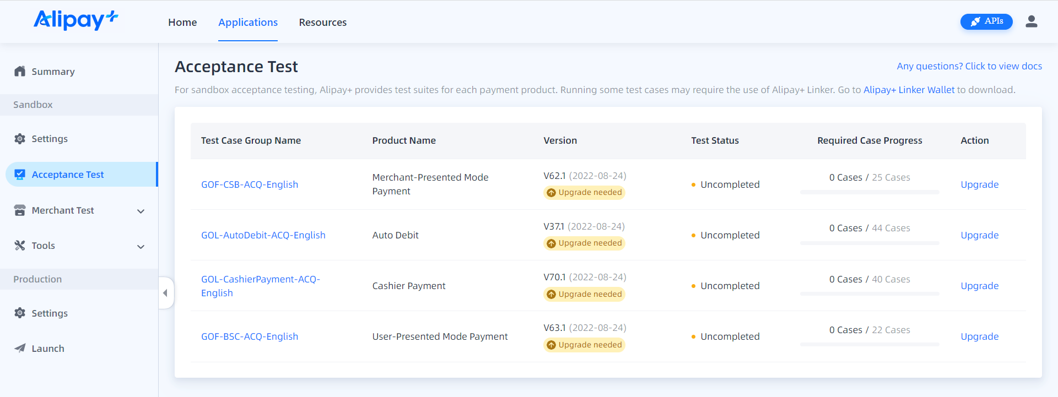Click the Summary home icon
Viewport: 1058px width, 397px height.
(20, 72)
